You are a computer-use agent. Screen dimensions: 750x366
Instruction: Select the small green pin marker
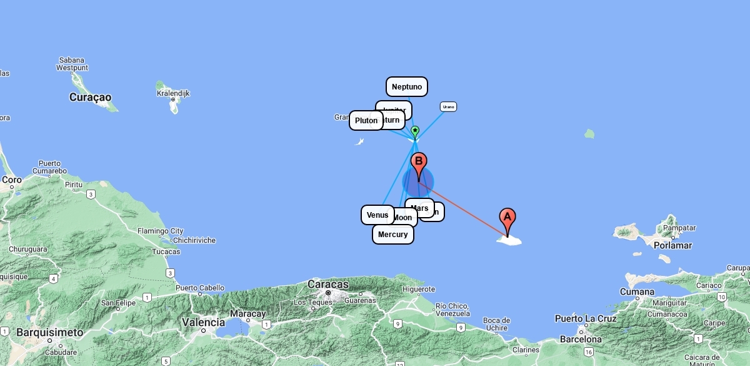point(414,132)
